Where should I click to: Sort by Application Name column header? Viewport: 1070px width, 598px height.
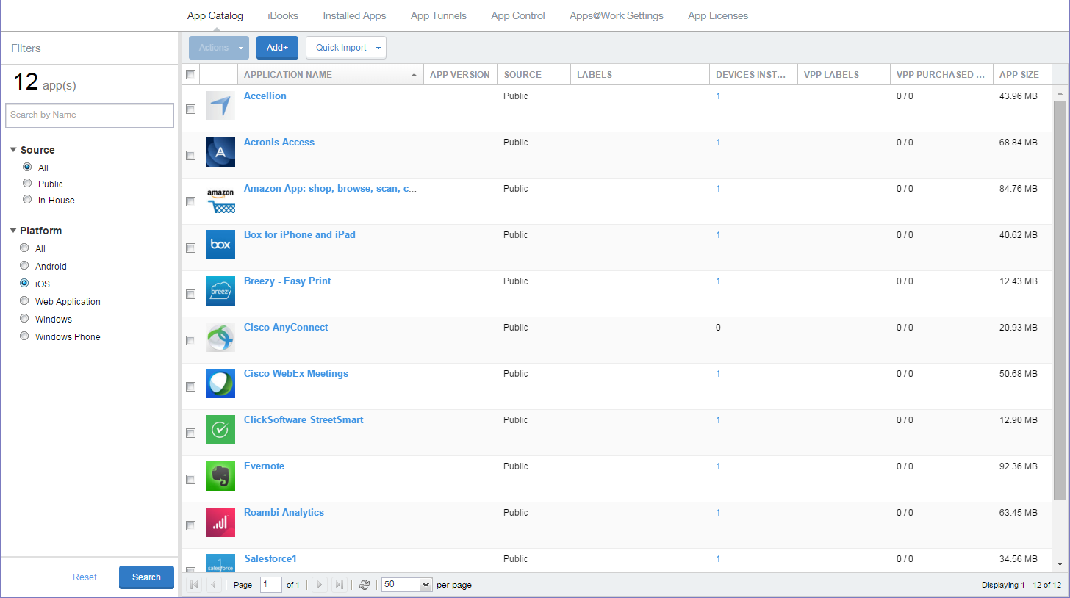pos(330,74)
